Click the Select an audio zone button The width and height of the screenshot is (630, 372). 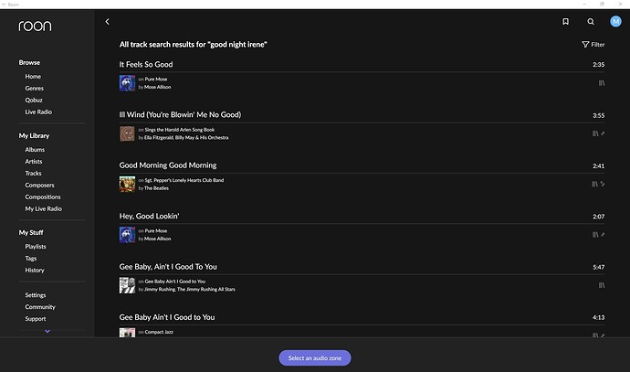click(315, 358)
